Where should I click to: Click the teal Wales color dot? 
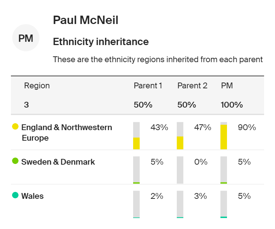click(15, 196)
